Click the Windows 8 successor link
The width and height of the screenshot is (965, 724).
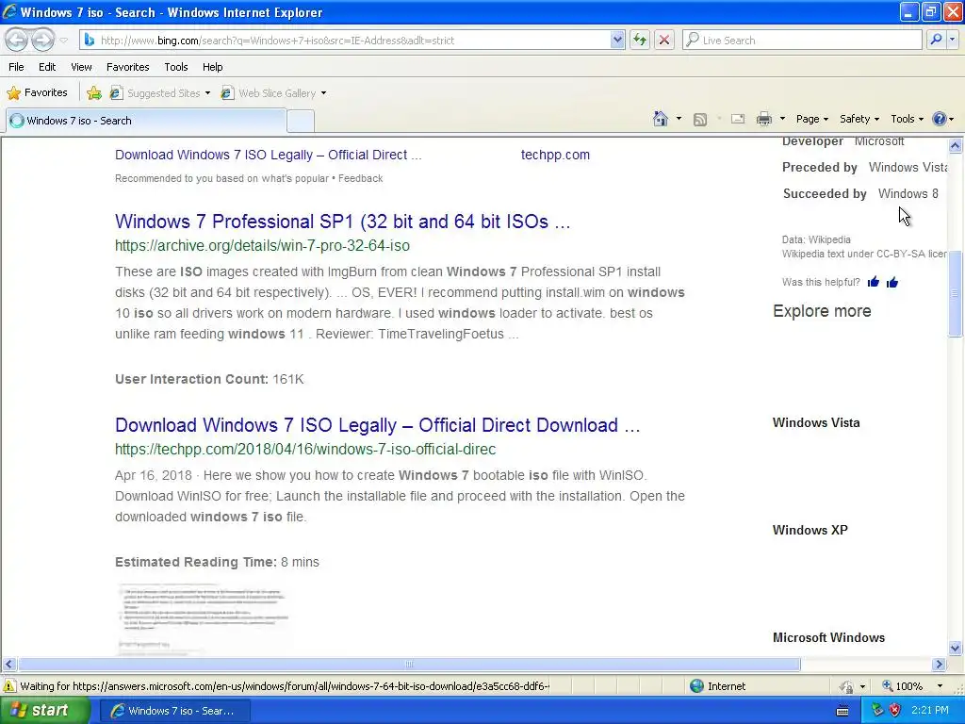click(908, 194)
